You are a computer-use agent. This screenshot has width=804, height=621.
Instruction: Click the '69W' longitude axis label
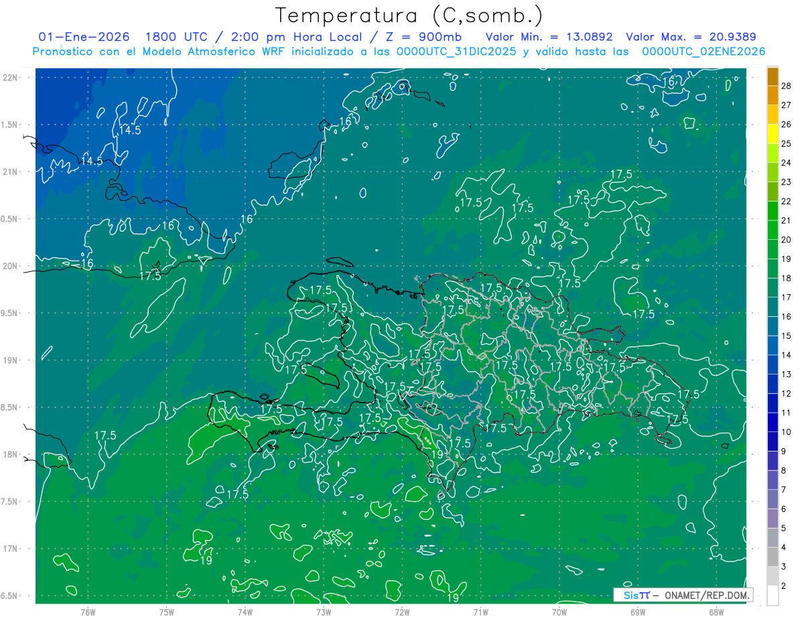coord(638,612)
